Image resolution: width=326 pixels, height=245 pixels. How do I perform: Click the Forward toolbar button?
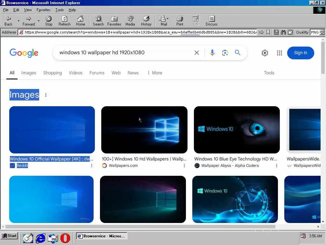pos(29,21)
